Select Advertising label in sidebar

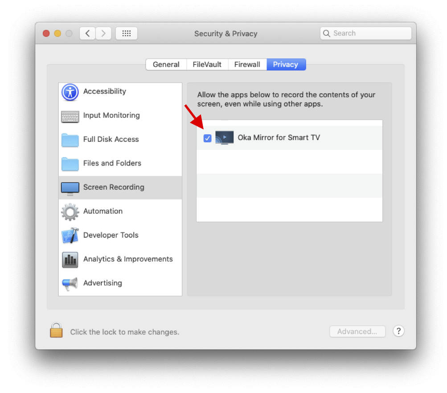tap(103, 283)
